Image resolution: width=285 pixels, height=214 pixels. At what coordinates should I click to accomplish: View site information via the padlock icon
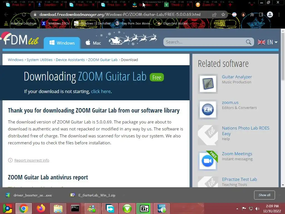(x=35, y=14)
